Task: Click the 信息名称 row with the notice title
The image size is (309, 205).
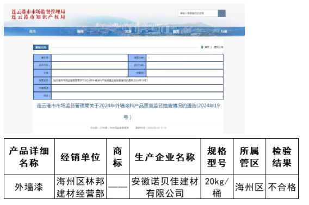Action: [x=128, y=80]
